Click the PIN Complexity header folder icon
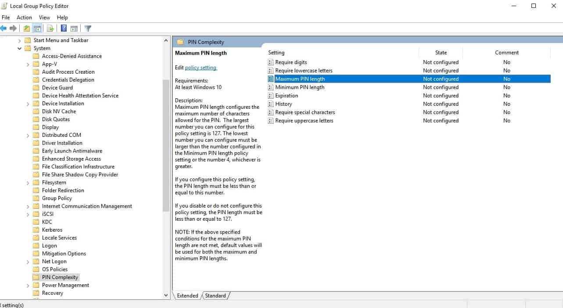 pyautogui.click(x=180, y=42)
